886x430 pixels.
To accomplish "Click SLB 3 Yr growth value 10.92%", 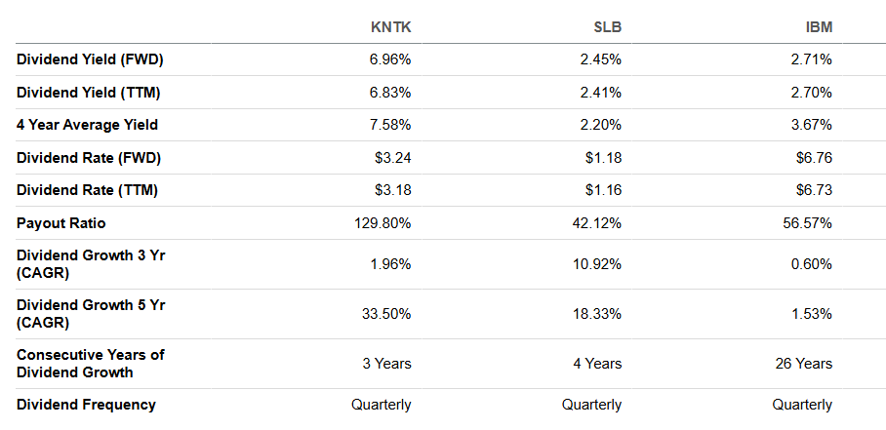I will point(597,264).
